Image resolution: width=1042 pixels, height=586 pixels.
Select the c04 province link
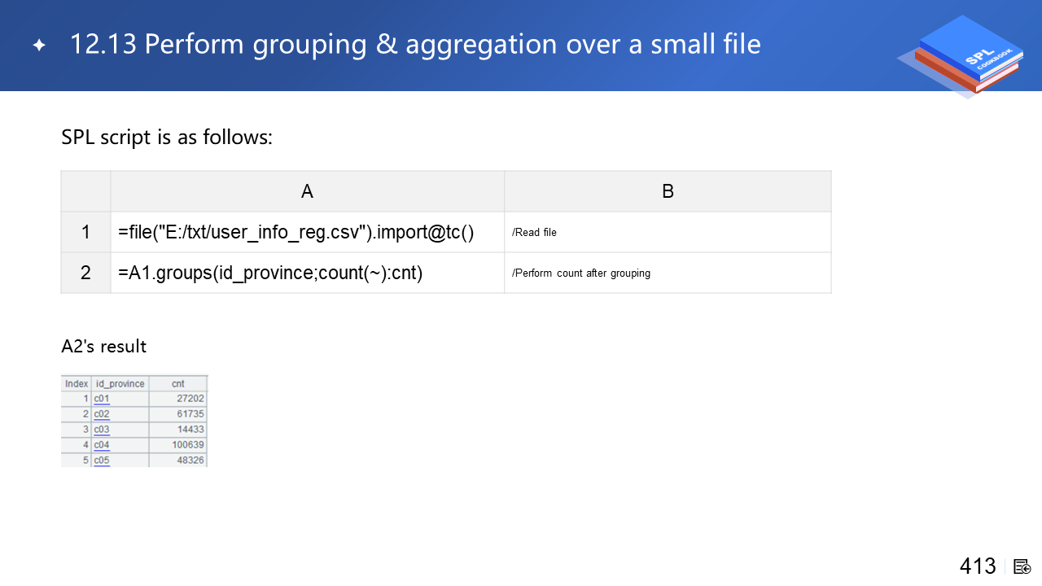point(101,445)
